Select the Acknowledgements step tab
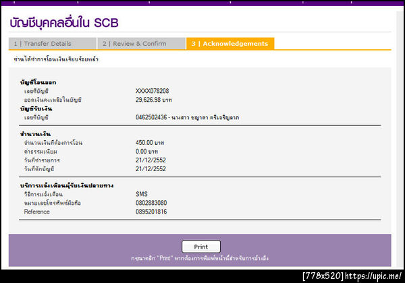 point(230,44)
